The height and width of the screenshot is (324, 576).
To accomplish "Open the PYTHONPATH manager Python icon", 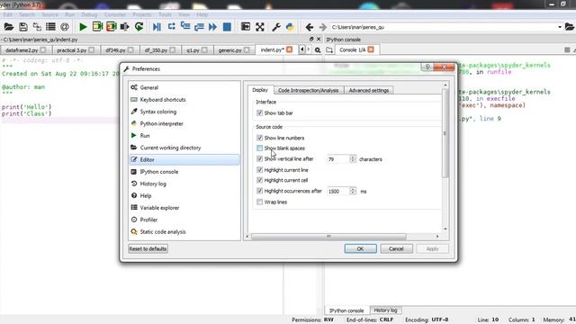I will click(x=290, y=27).
